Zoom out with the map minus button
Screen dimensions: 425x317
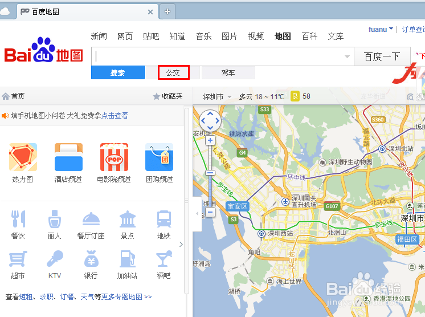tap(210, 212)
